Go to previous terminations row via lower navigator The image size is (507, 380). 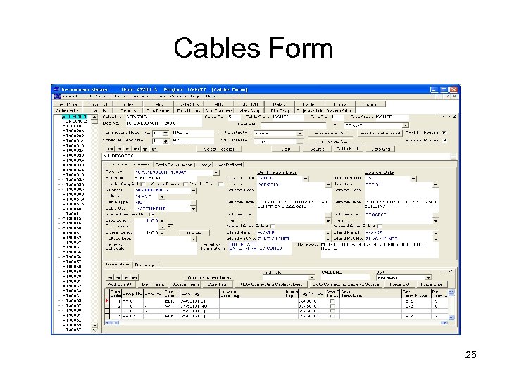tap(118, 277)
